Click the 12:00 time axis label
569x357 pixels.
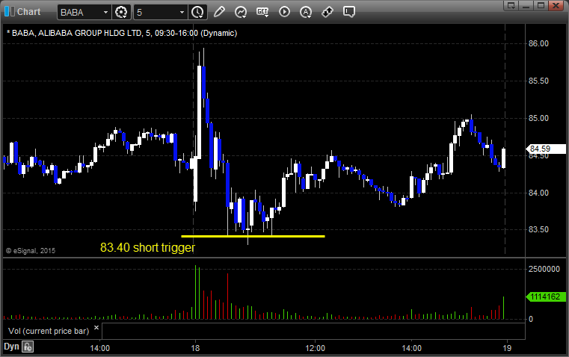(x=315, y=348)
